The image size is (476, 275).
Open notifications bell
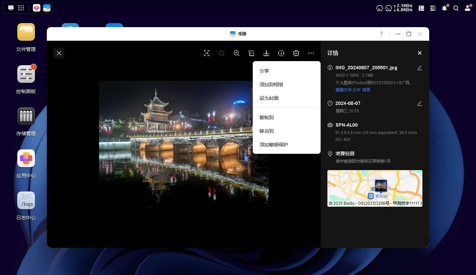pyautogui.click(x=444, y=8)
